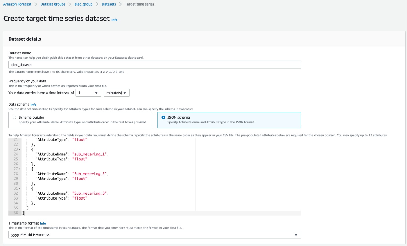Open the time interval number dropdown
Screen dimensions: 407x246
[x=88, y=93]
